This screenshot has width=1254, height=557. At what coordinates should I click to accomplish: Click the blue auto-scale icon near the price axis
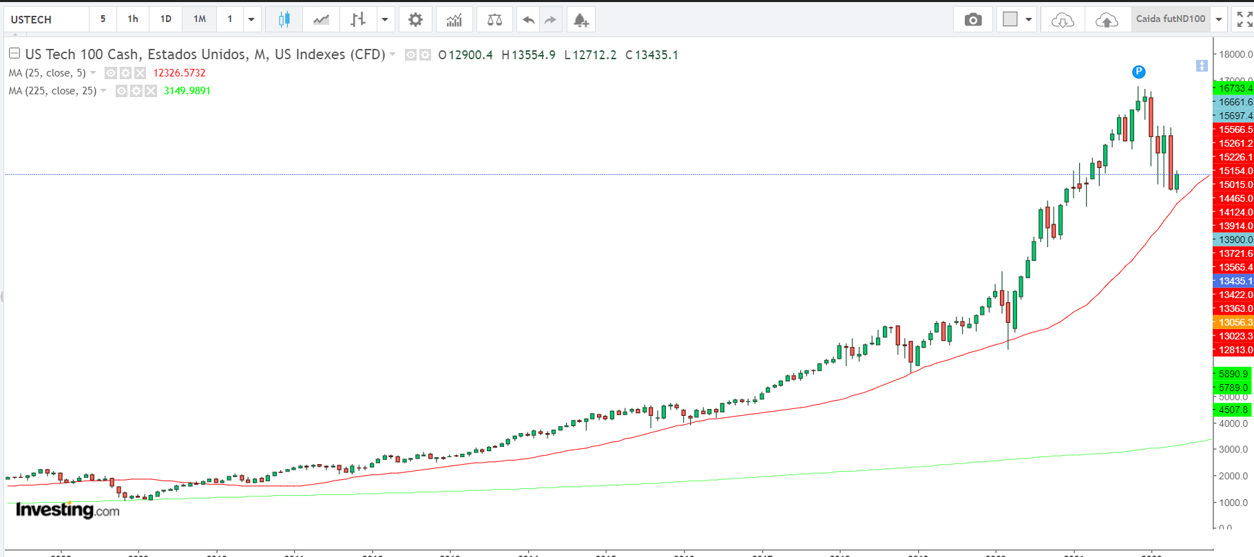(x=1202, y=65)
